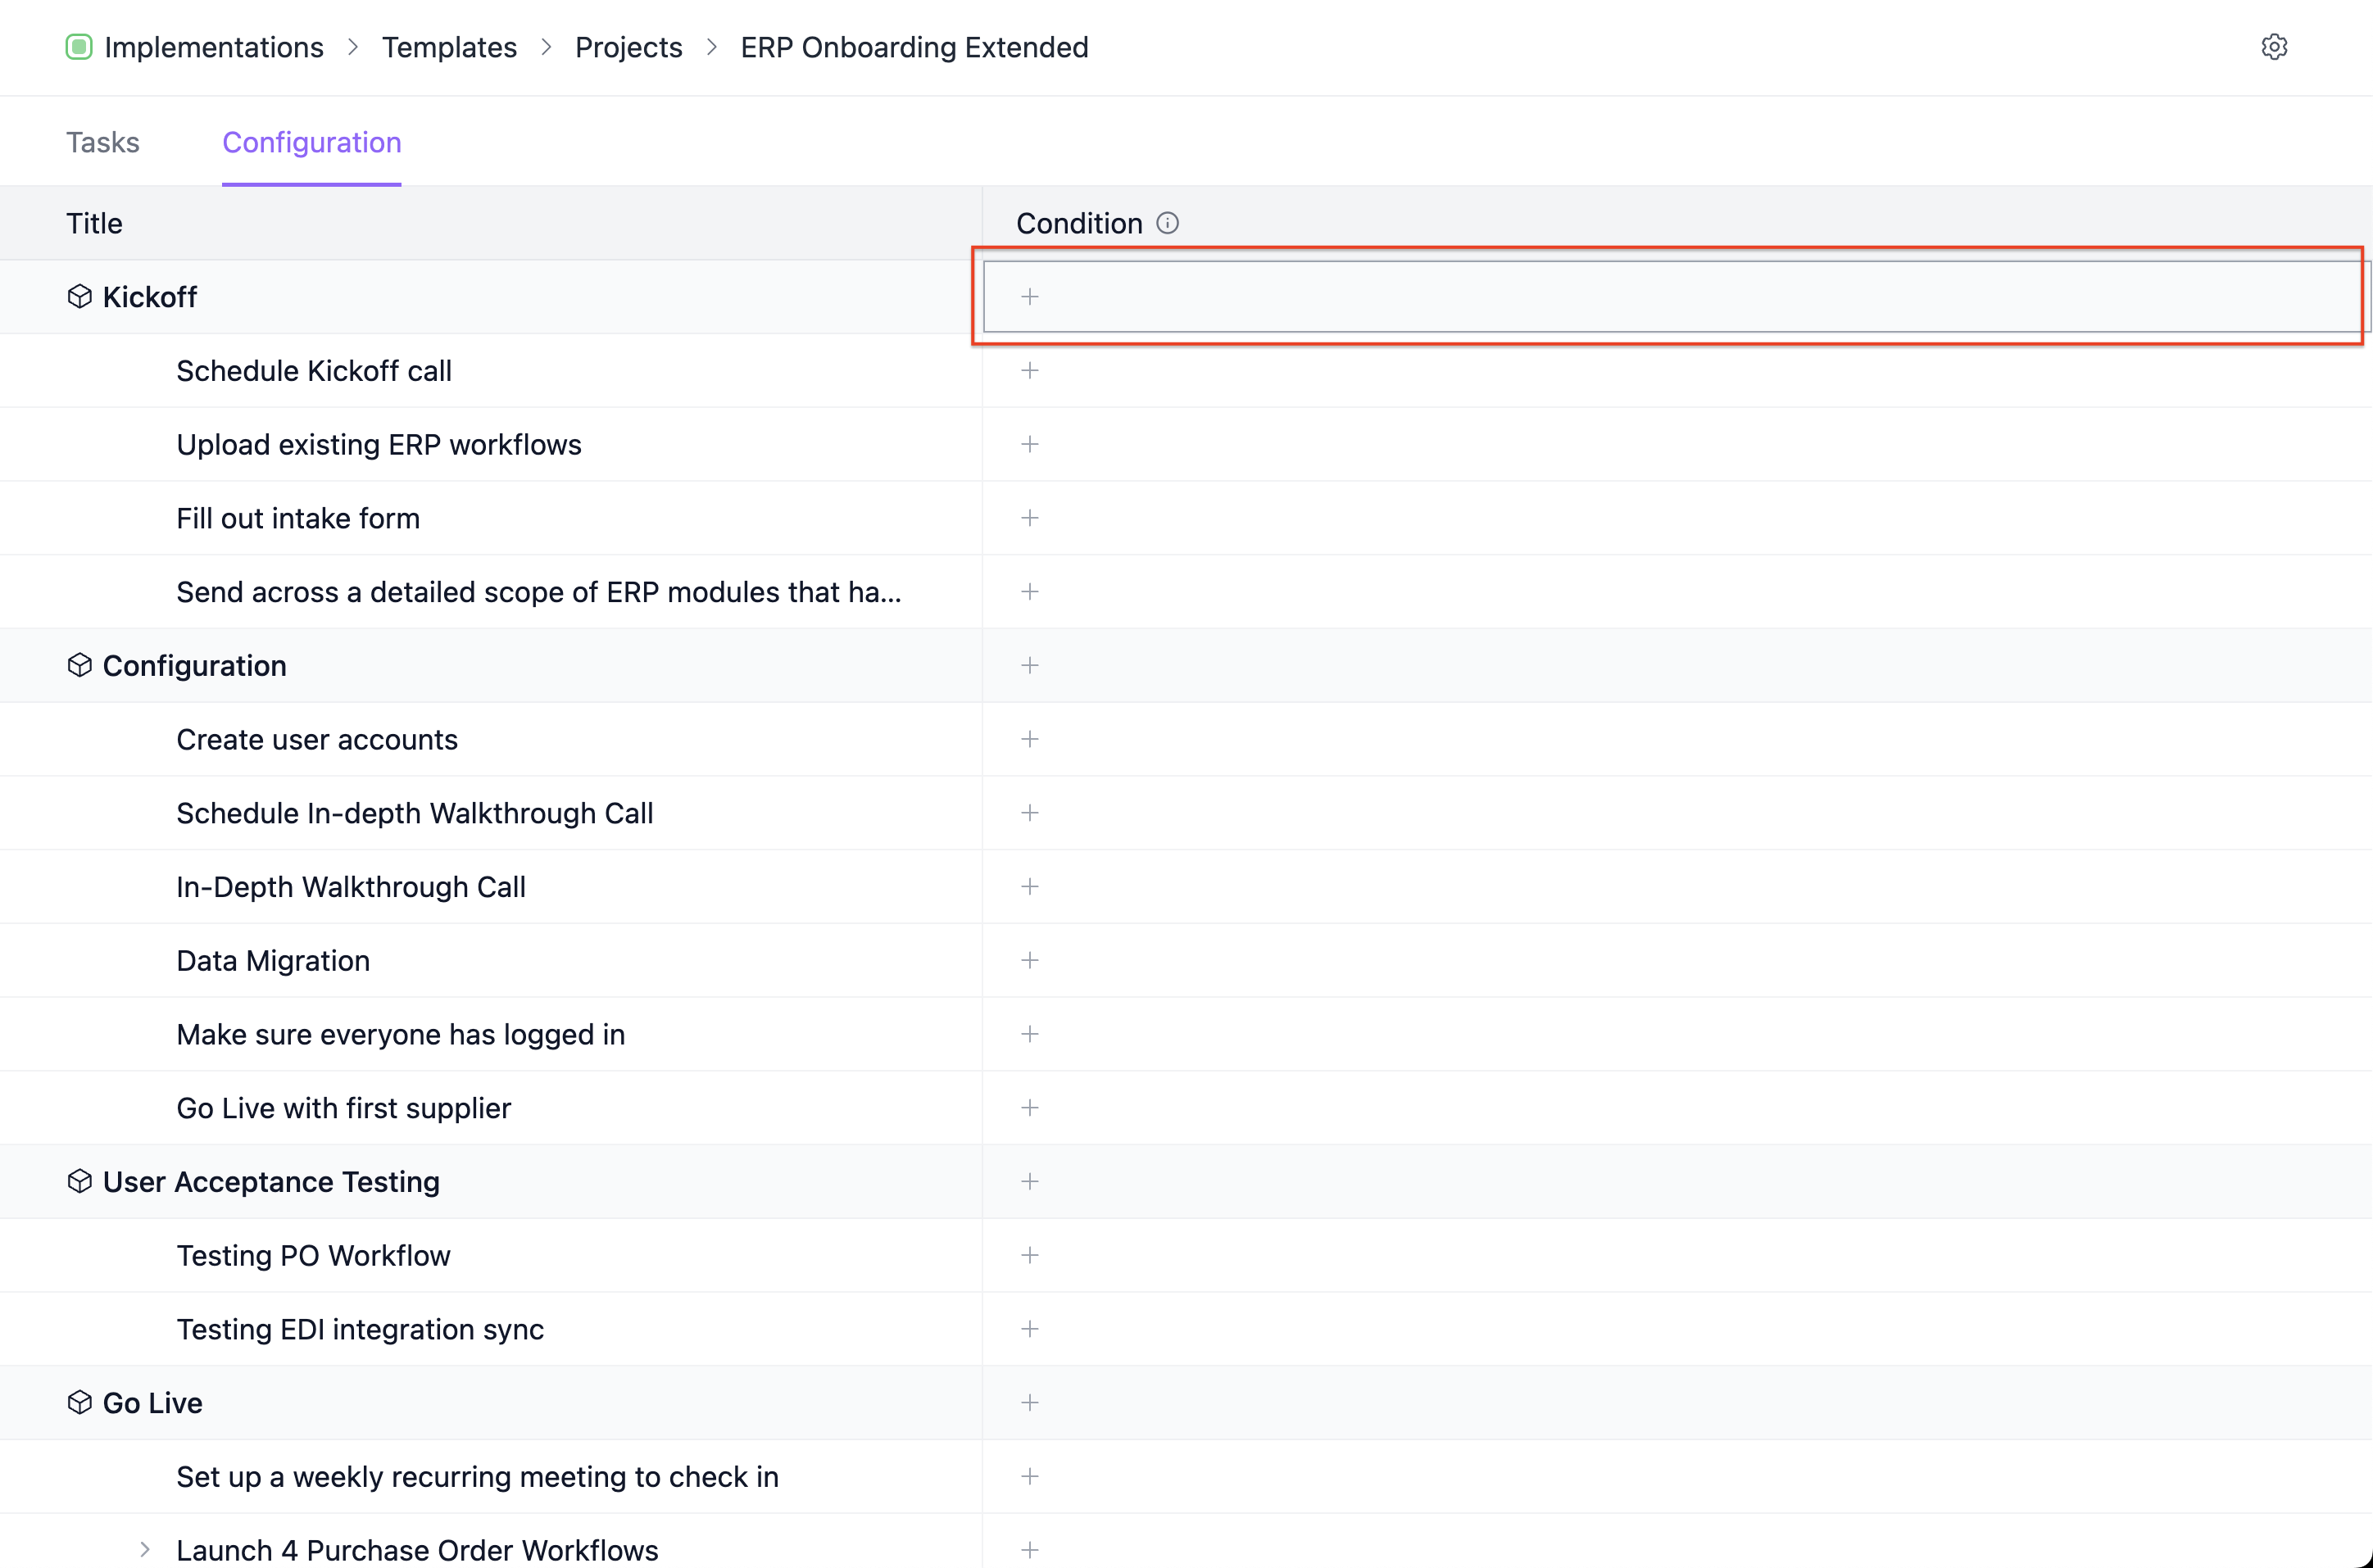Click the cube icon next to Kickoff
This screenshot has height=1568, width=2373.
[x=79, y=296]
